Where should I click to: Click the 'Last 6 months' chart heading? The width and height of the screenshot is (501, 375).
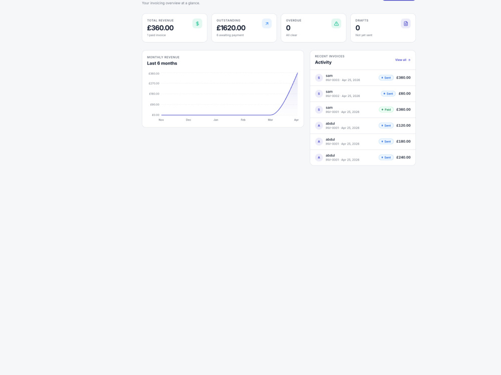(x=162, y=63)
